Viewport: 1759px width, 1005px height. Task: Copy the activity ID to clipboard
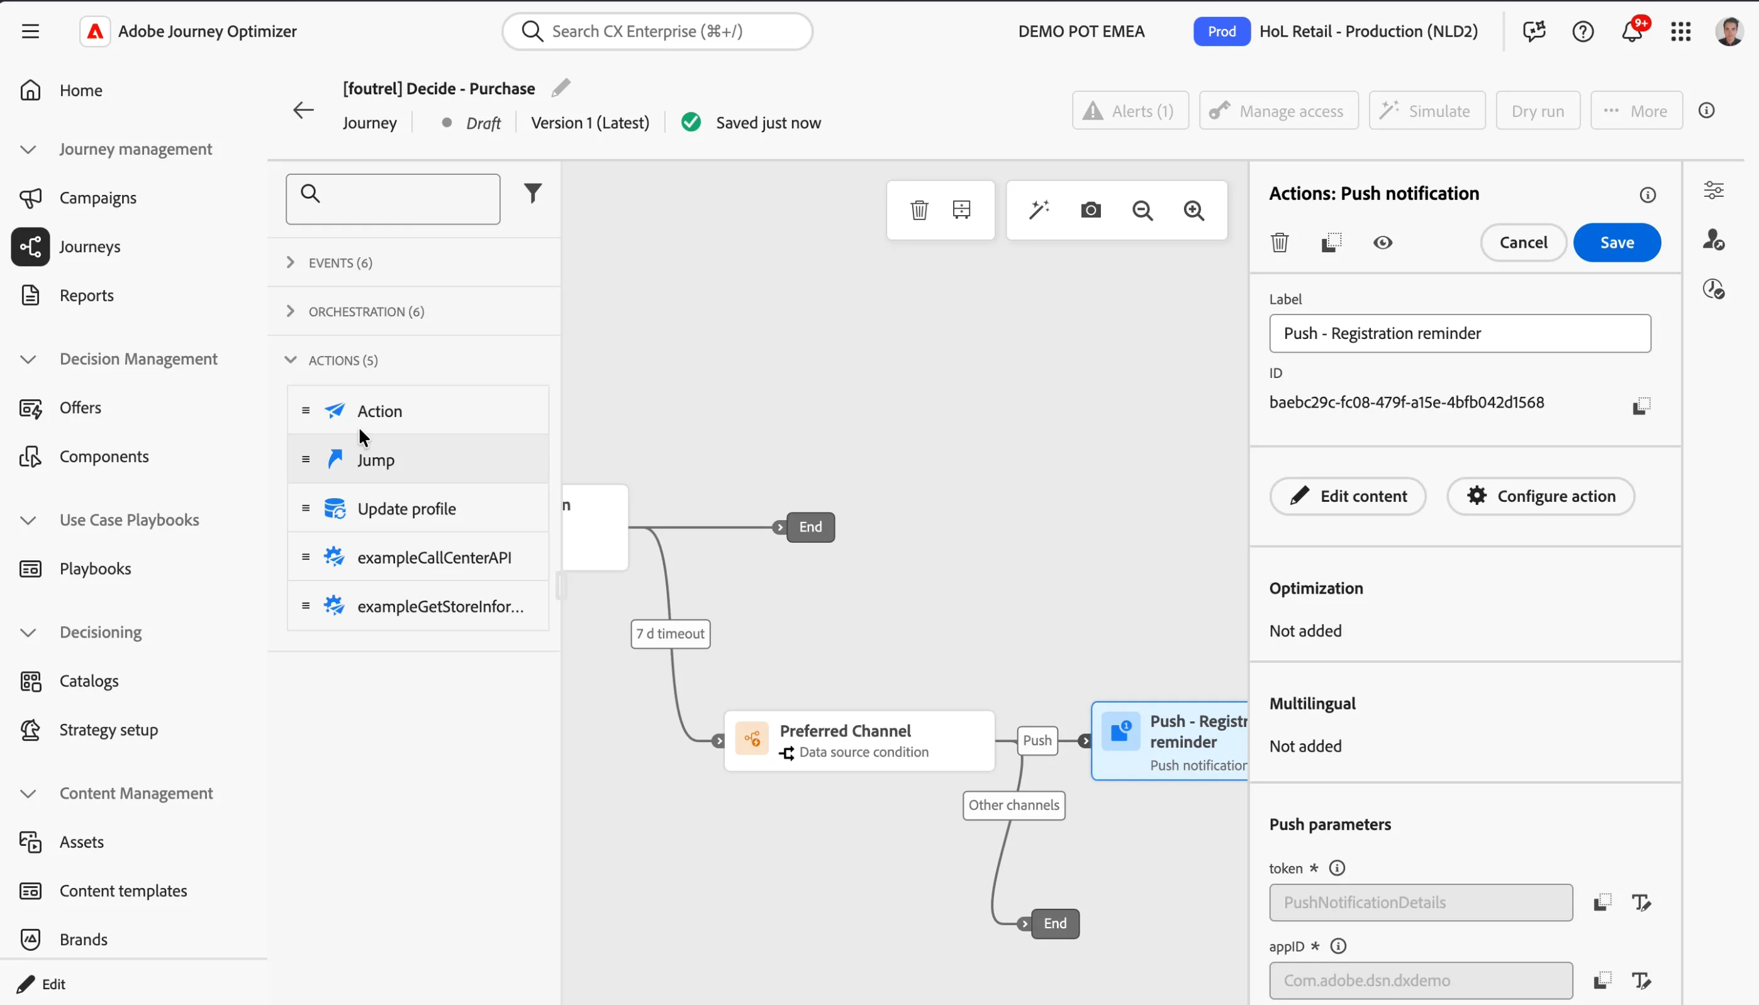point(1641,405)
